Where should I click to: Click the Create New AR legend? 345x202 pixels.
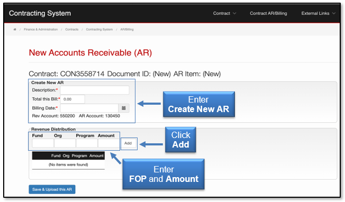click(48, 82)
